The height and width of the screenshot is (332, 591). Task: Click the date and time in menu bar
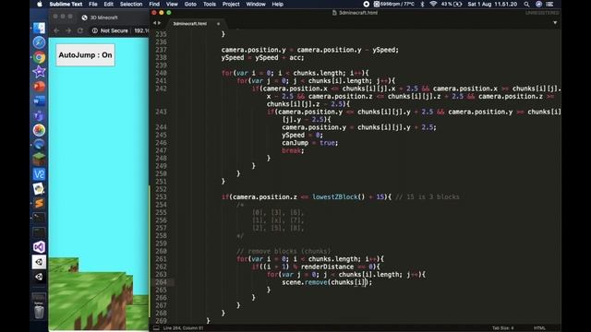click(492, 4)
